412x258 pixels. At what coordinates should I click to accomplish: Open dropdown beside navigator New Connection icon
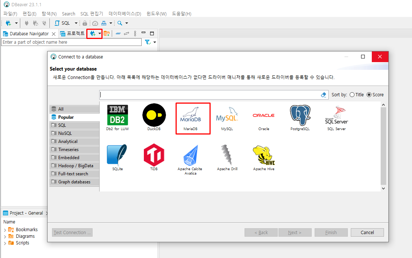point(100,33)
